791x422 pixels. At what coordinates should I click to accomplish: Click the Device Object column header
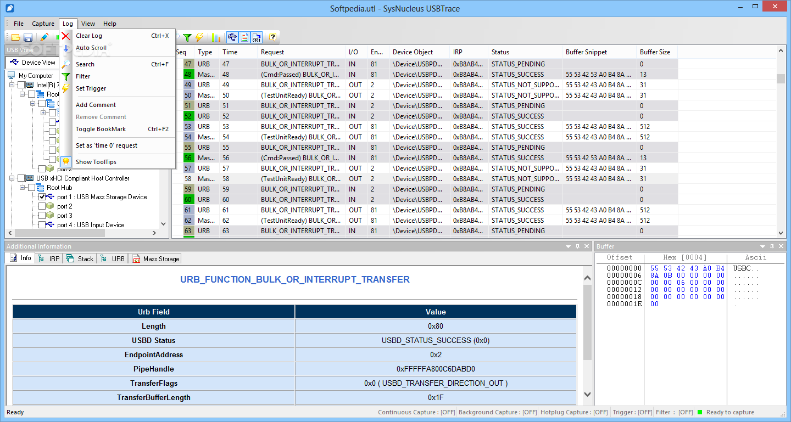[x=420, y=52]
